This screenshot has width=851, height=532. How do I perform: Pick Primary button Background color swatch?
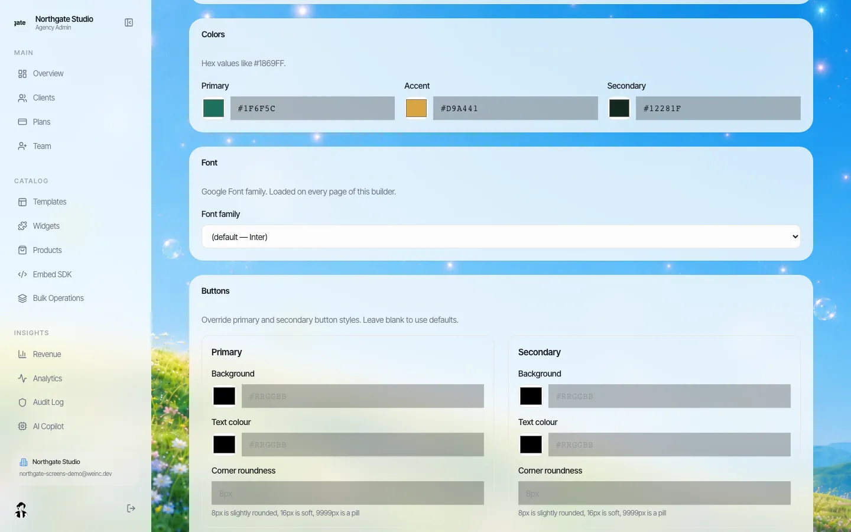click(224, 396)
